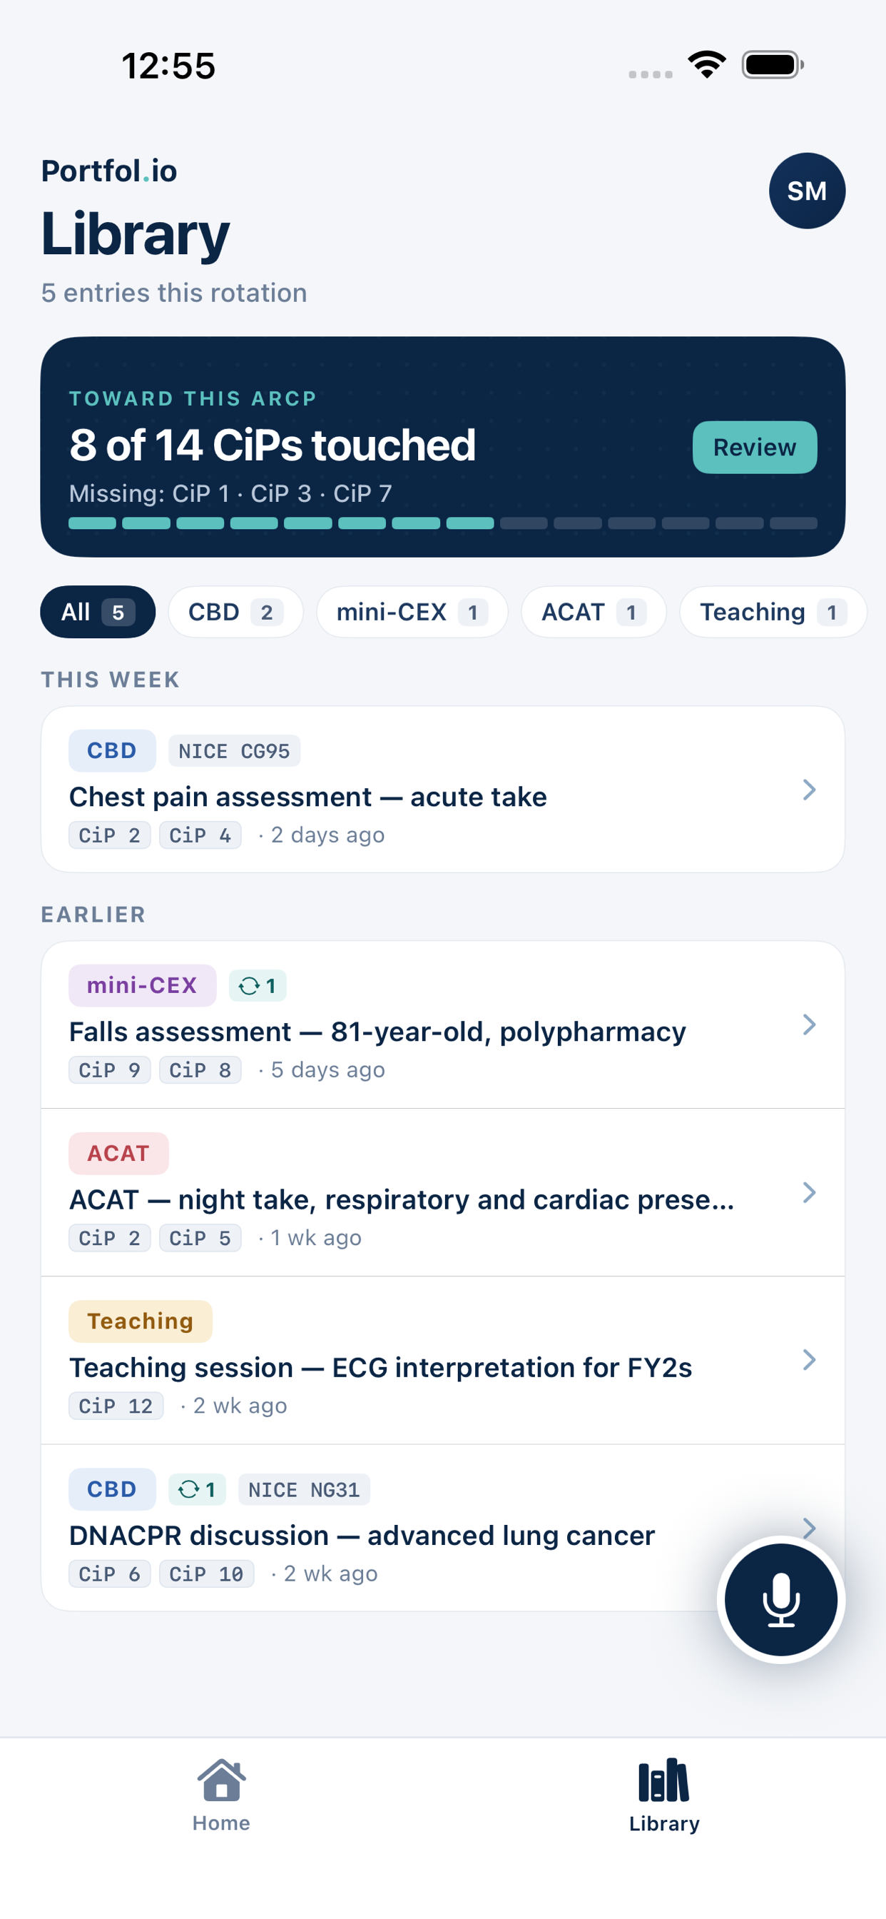Filter entries by mini-CEX
Screen dimensions: 886x1919
click(412, 612)
